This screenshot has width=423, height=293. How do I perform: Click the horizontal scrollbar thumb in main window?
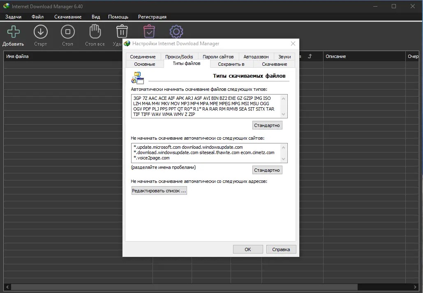pos(184,287)
